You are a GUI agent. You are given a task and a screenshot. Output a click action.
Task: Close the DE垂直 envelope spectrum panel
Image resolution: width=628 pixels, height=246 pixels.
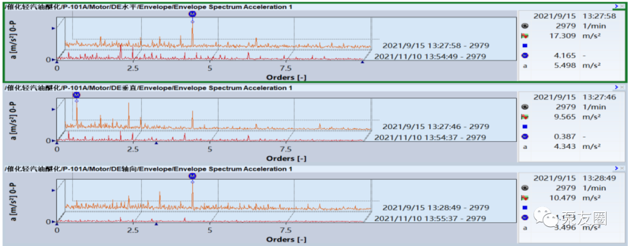(x=622, y=87)
